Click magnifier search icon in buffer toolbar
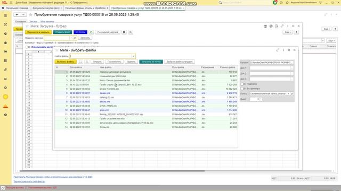 pyautogui.click(x=131, y=32)
